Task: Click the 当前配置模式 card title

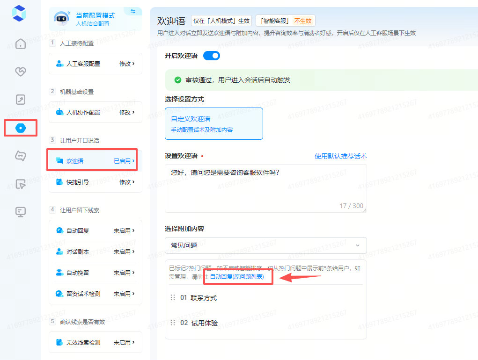Action: point(96,15)
